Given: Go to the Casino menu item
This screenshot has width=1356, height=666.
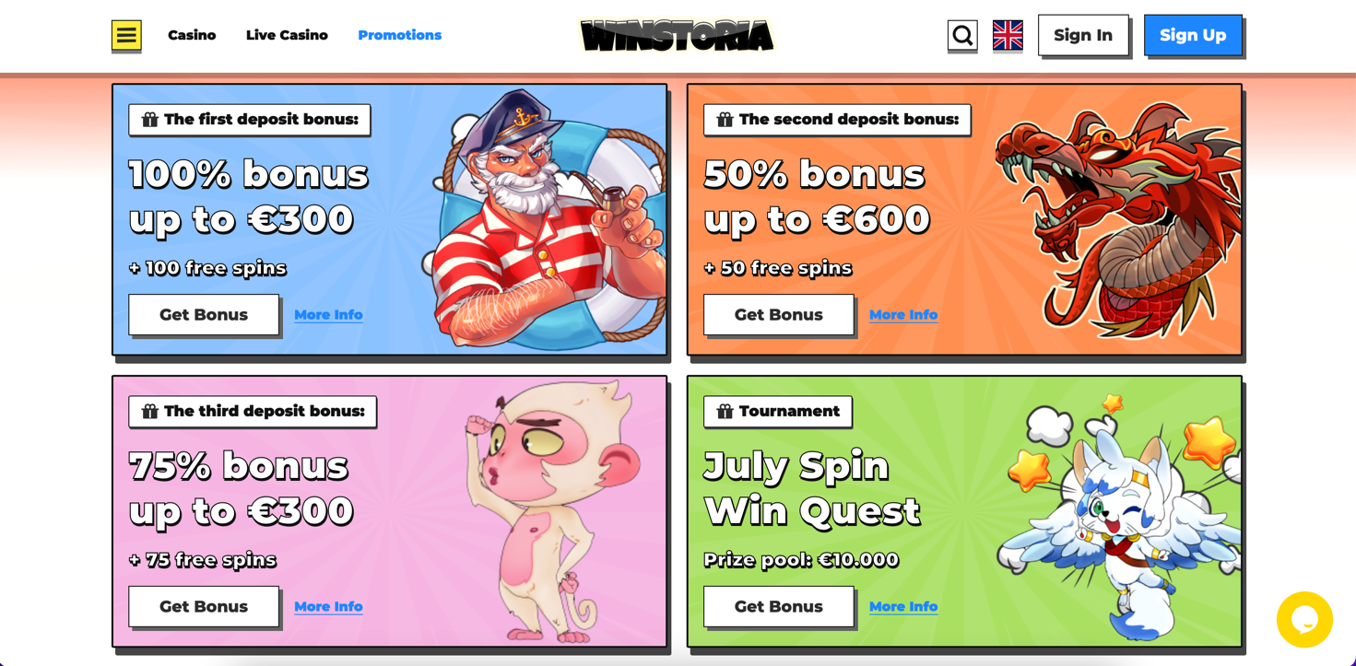Looking at the screenshot, I should tap(192, 35).
